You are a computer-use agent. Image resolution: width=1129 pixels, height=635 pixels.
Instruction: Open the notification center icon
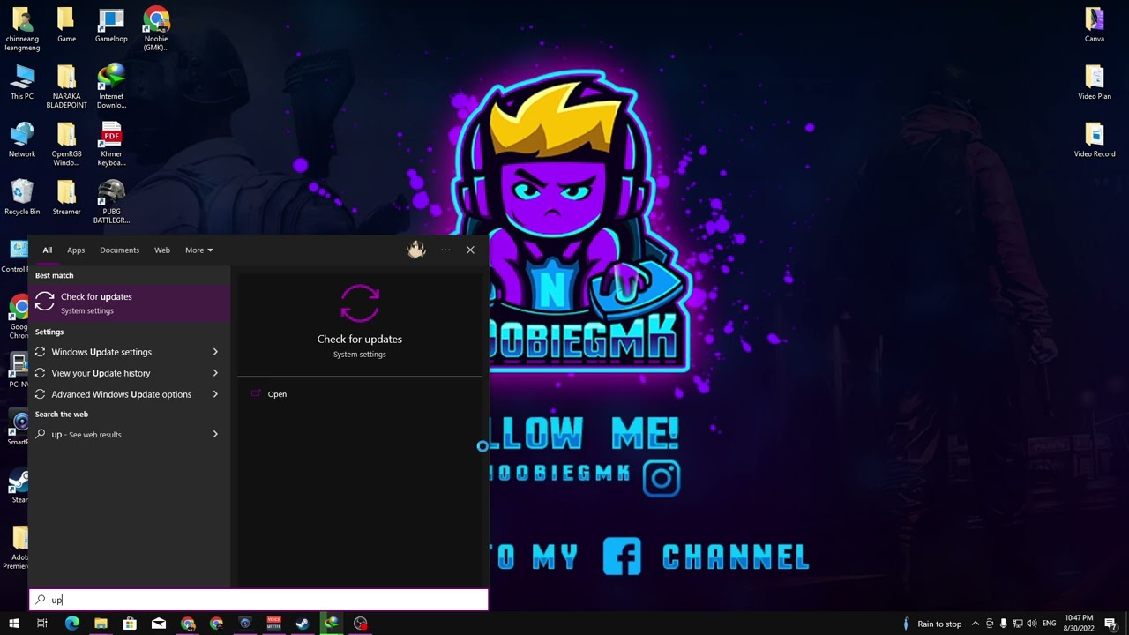(1111, 624)
